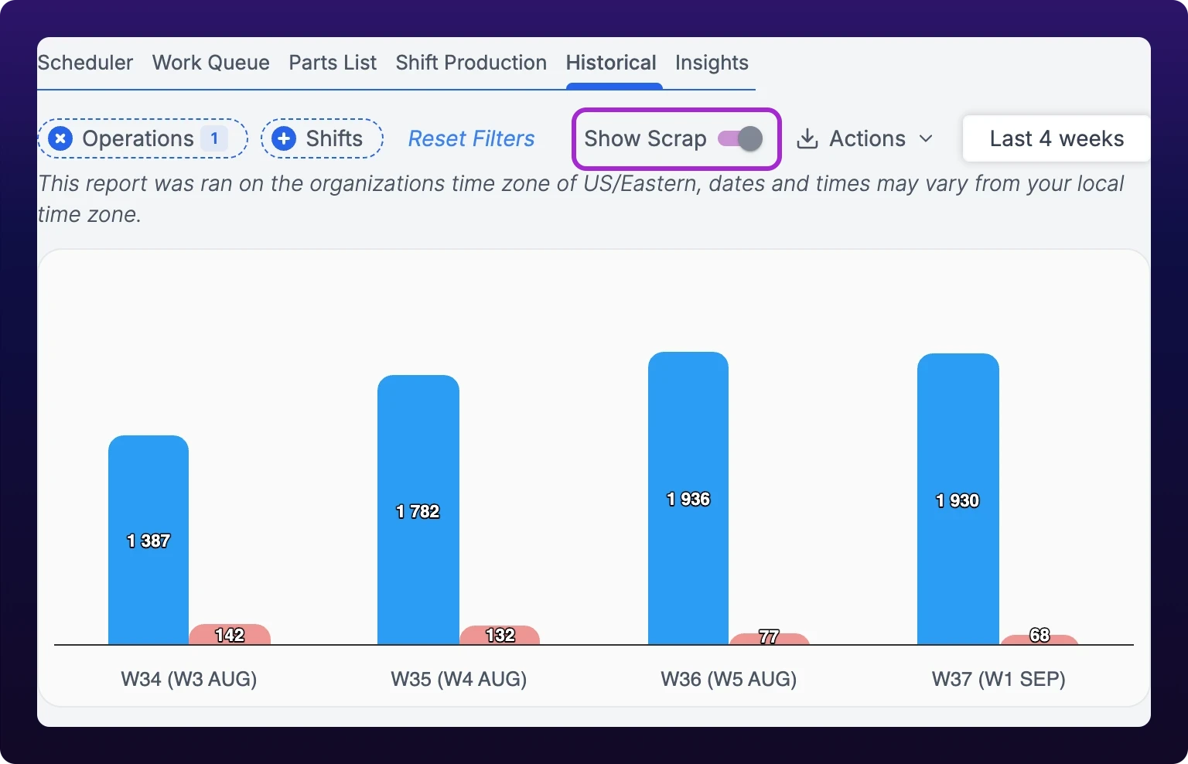Click the W37 (W1 SEP) axis label
Image resolution: width=1188 pixels, height=764 pixels.
(x=999, y=679)
